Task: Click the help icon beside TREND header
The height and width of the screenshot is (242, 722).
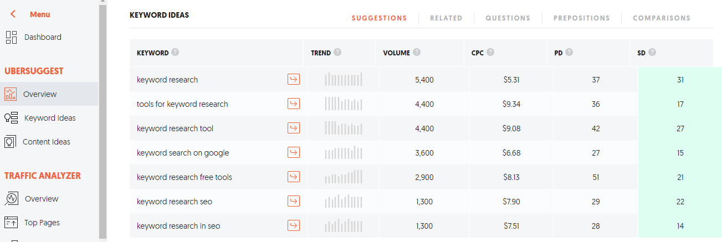Action: (x=337, y=53)
